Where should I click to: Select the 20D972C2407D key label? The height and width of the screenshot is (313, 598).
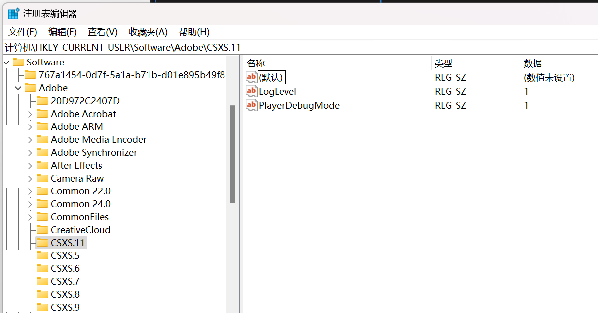pyautogui.click(x=85, y=101)
